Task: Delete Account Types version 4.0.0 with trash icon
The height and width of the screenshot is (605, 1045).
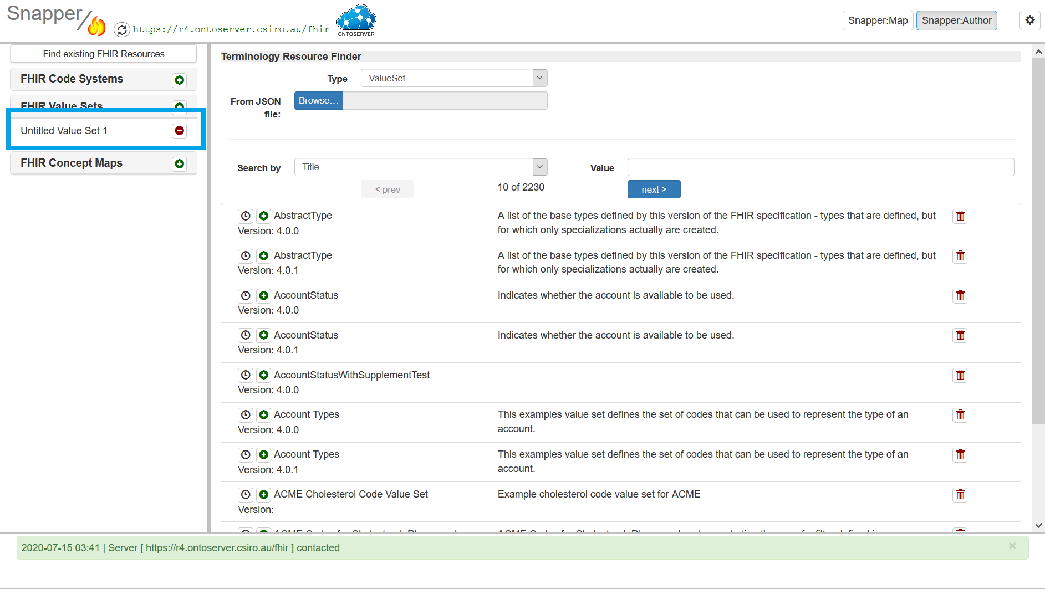Action: (960, 415)
